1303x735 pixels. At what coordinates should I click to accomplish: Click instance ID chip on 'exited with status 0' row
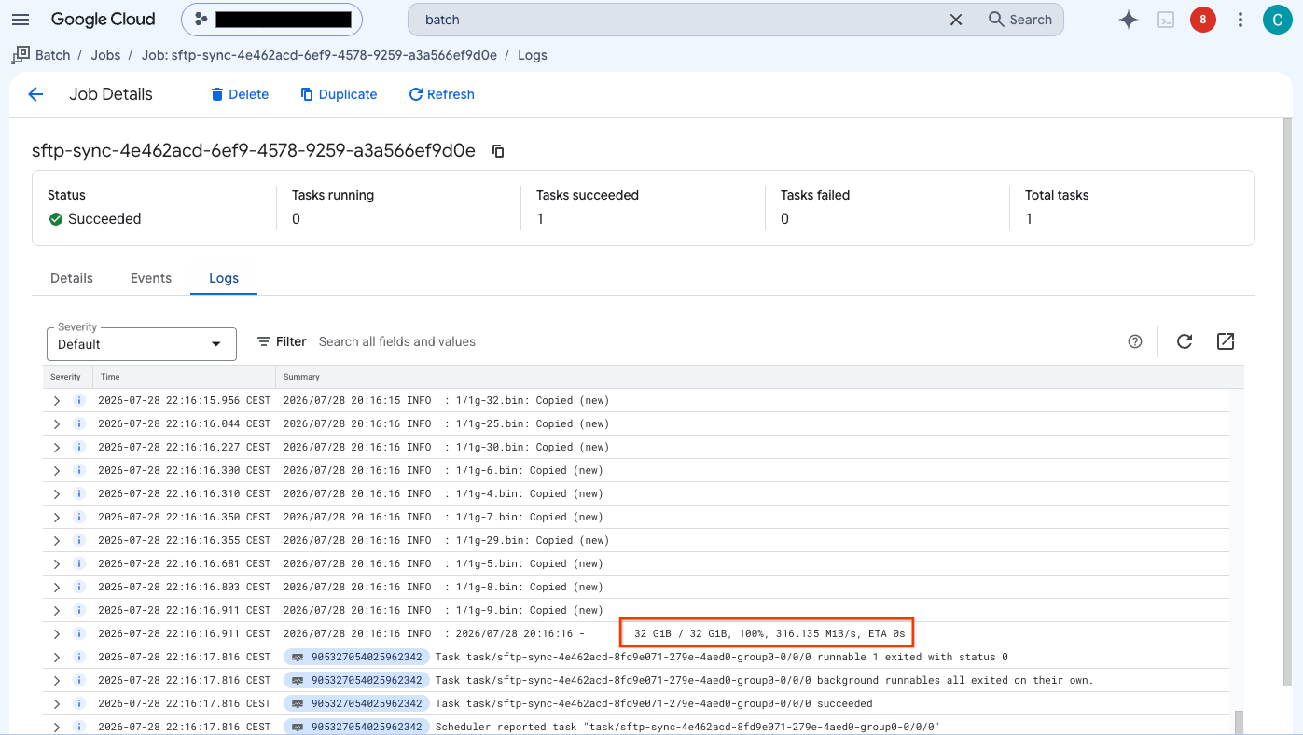tap(357, 657)
